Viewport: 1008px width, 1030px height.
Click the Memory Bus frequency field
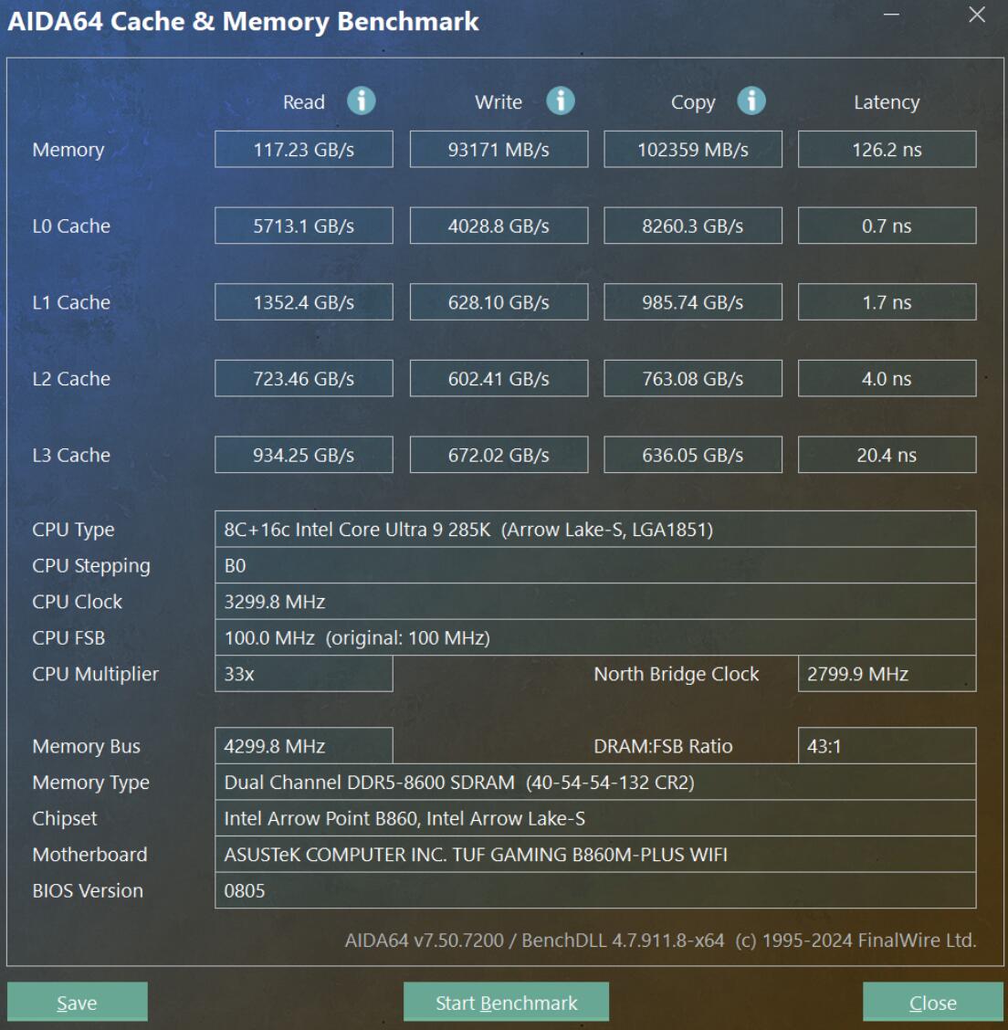tap(303, 746)
